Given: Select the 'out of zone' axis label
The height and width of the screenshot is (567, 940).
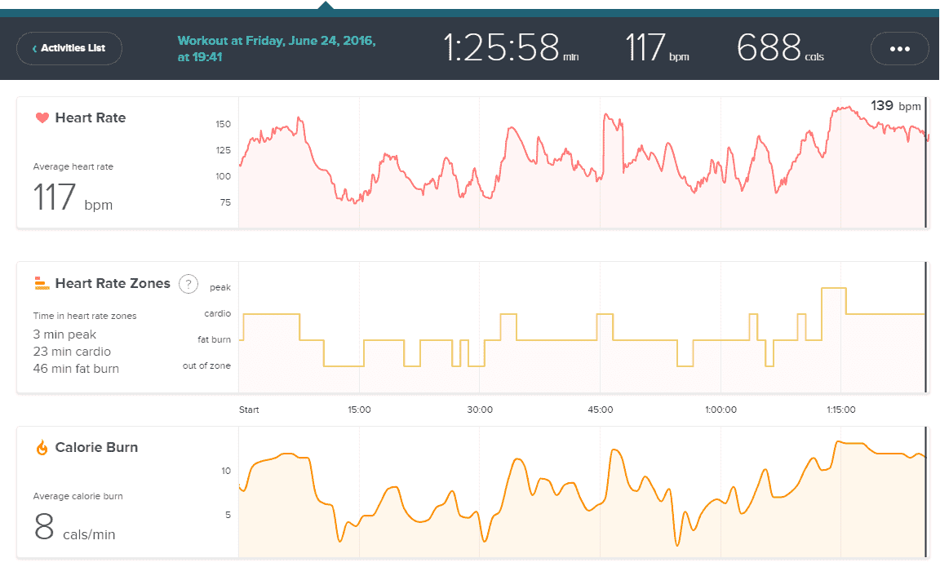Looking at the screenshot, I should (x=206, y=365).
